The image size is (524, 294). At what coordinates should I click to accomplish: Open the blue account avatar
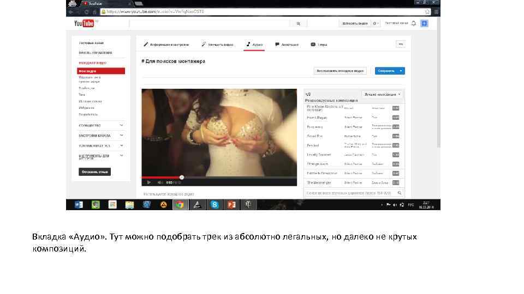click(424, 23)
